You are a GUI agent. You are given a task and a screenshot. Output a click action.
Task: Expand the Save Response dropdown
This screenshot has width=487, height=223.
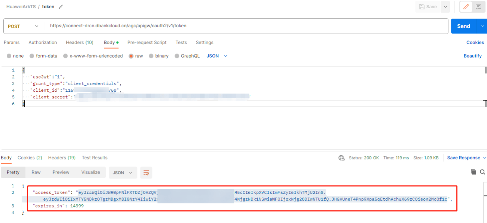(x=465, y=158)
